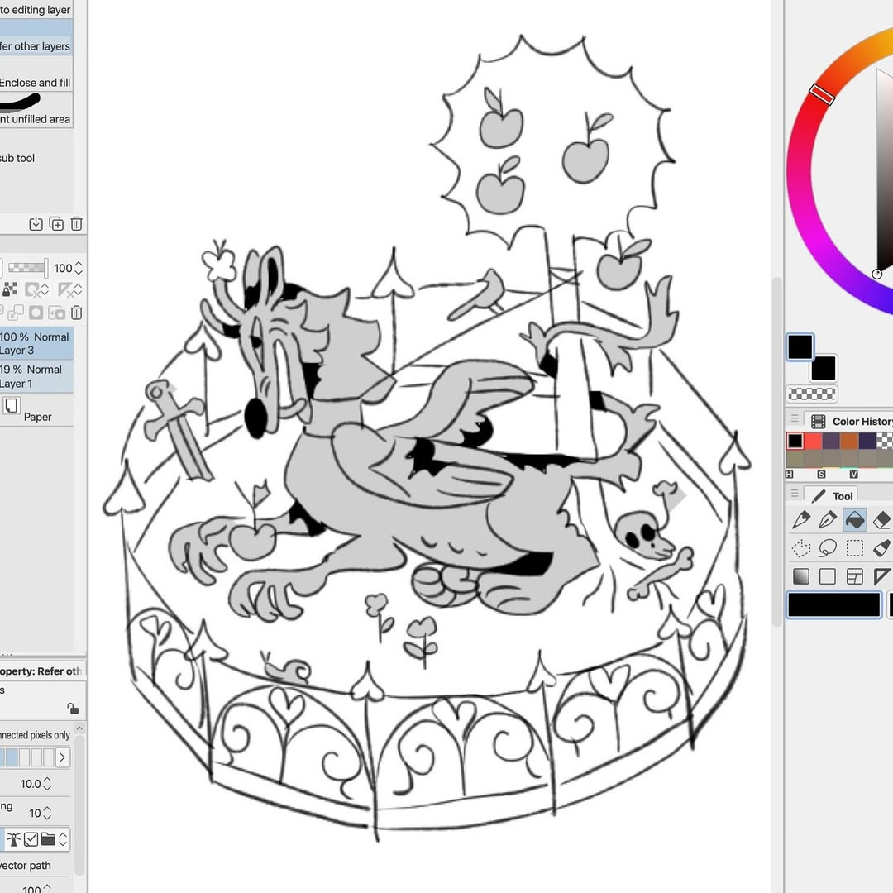Increase the layer opacity stepper value
The height and width of the screenshot is (893, 893).
coord(79,264)
